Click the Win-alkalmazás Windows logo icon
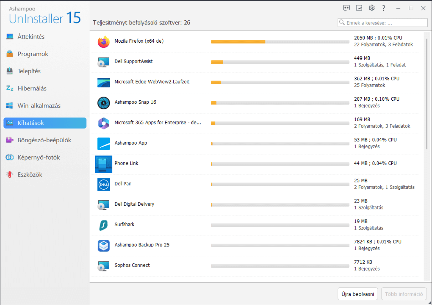The height and width of the screenshot is (305, 432). coord(10,106)
